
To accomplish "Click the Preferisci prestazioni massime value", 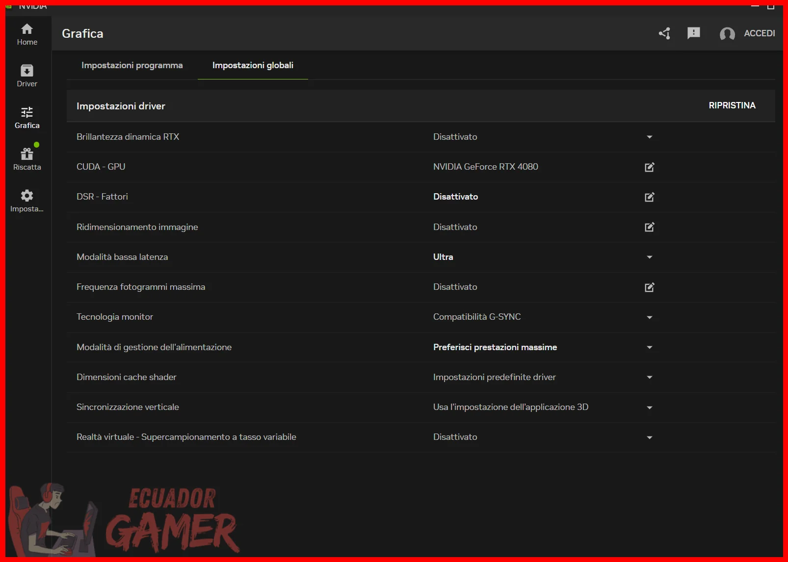I will [495, 347].
